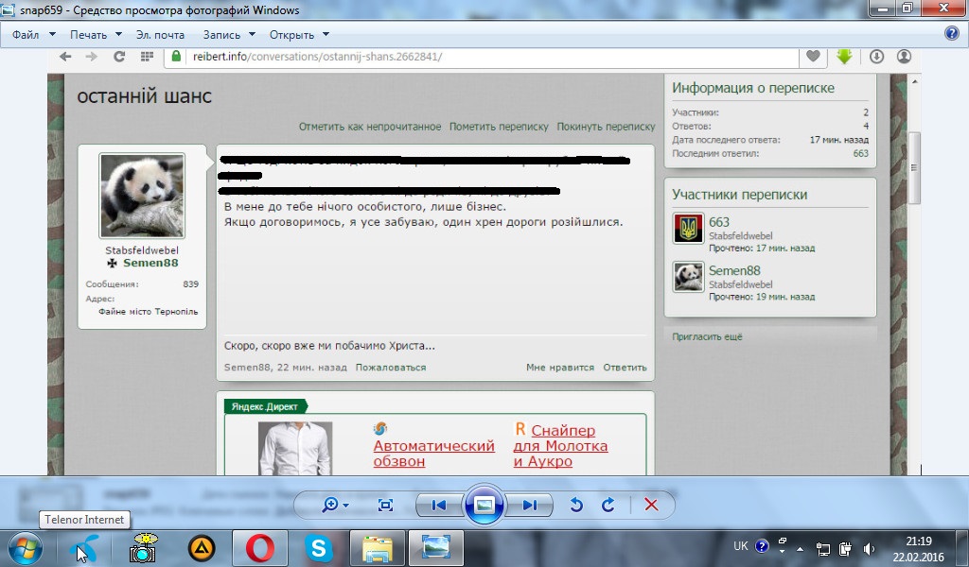Click the UK language indicator in tray
The height and width of the screenshot is (567, 969).
point(740,546)
